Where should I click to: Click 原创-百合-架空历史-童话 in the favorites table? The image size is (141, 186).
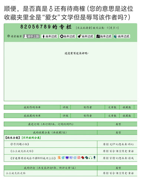(118, 151)
